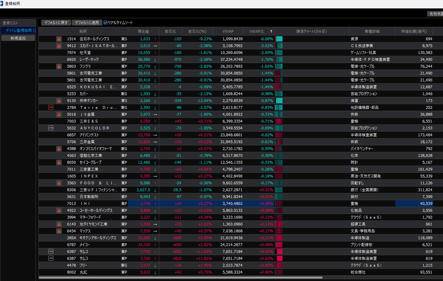Image resolution: width=443 pixels, height=281 pixels.
Task: Uncheck the リアルタイムソート checkbox
Action: (x=106, y=22)
